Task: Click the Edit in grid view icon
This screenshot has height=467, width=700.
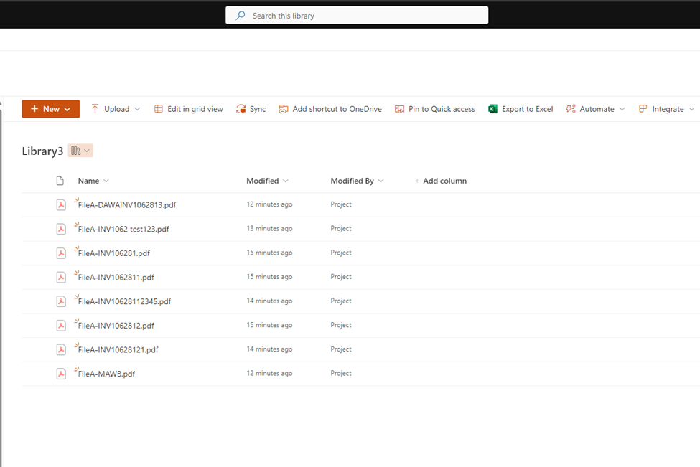Action: [x=159, y=109]
